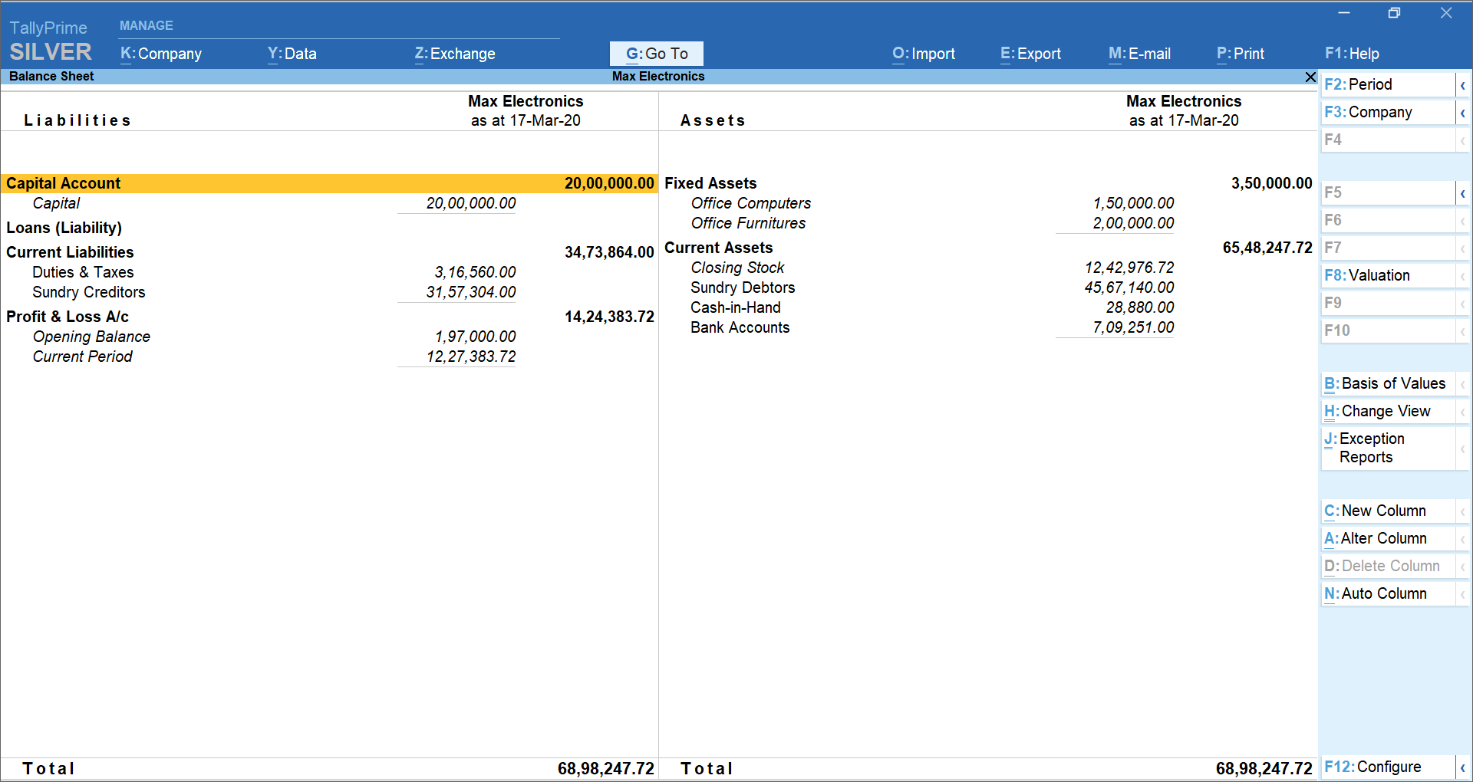
Task: Click the G: Go To button
Action: (657, 54)
